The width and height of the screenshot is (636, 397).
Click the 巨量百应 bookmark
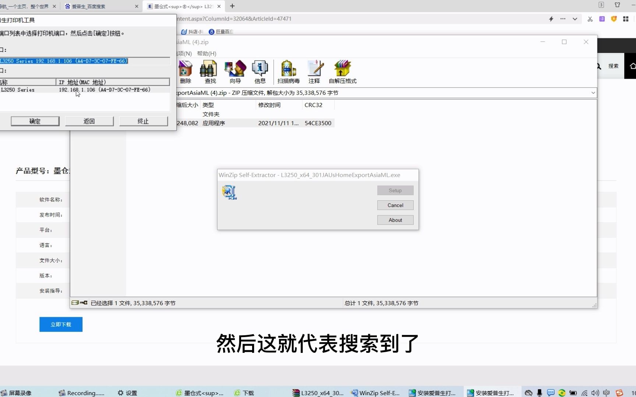[x=221, y=32]
